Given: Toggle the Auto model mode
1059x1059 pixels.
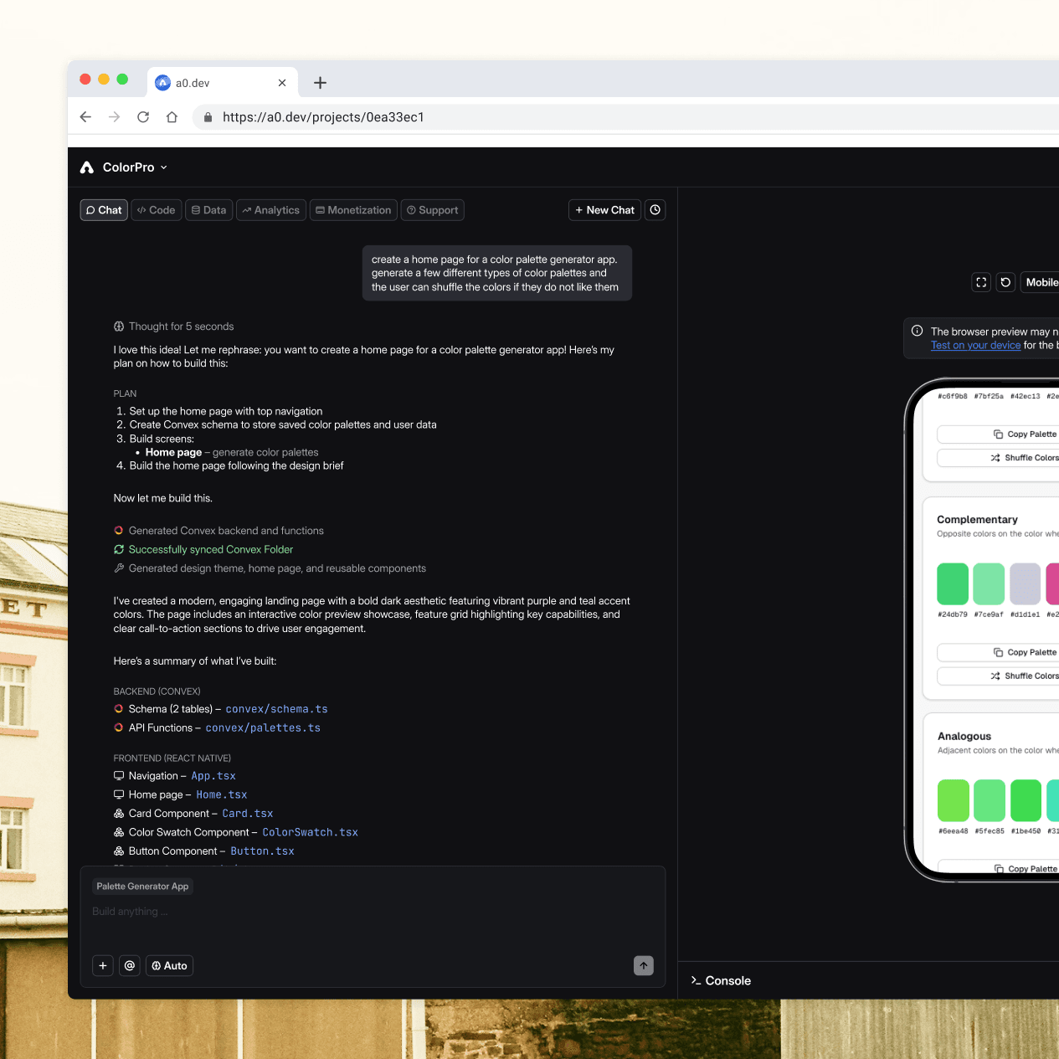Looking at the screenshot, I should tap(169, 966).
